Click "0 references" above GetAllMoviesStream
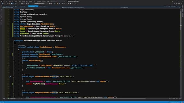This screenshot has width=184, height=103. (26, 91)
